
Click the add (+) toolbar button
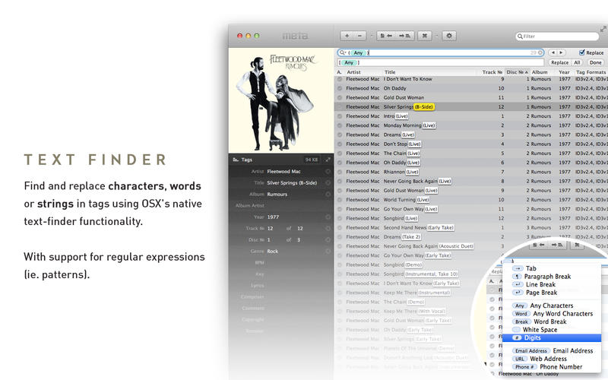(x=347, y=36)
